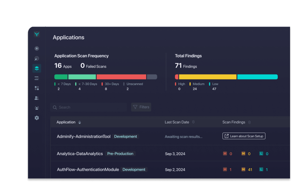Click the red 30+ Days bar segment

pyautogui.click(x=121, y=77)
